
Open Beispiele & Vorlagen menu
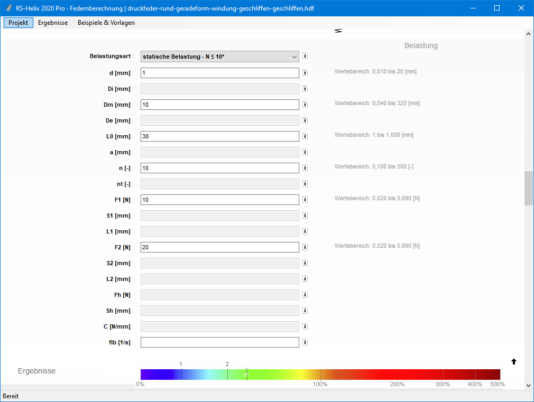tap(106, 23)
